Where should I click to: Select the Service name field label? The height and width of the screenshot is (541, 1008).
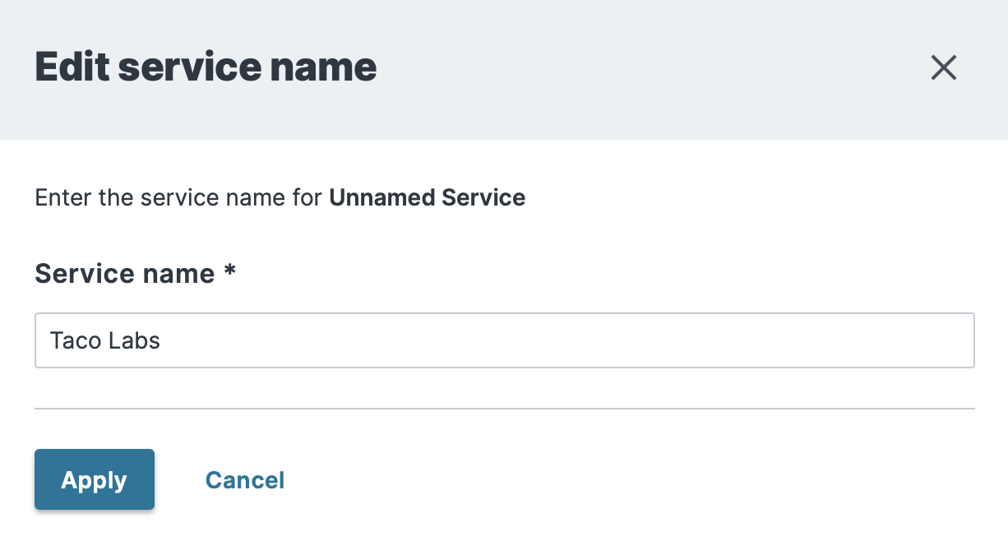point(124,273)
